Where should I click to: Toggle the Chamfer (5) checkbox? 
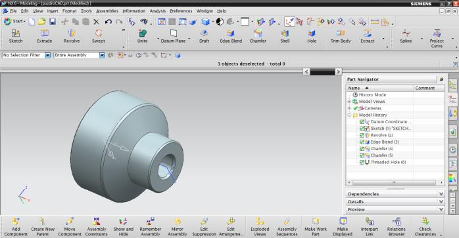coord(362,155)
